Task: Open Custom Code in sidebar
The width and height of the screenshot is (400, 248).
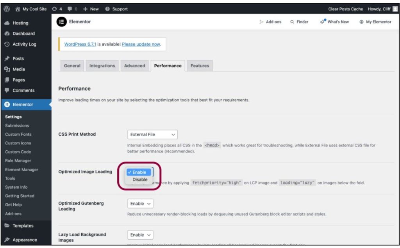Action: (18, 152)
